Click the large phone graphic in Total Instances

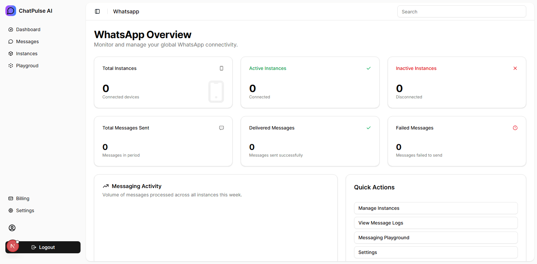tap(216, 92)
